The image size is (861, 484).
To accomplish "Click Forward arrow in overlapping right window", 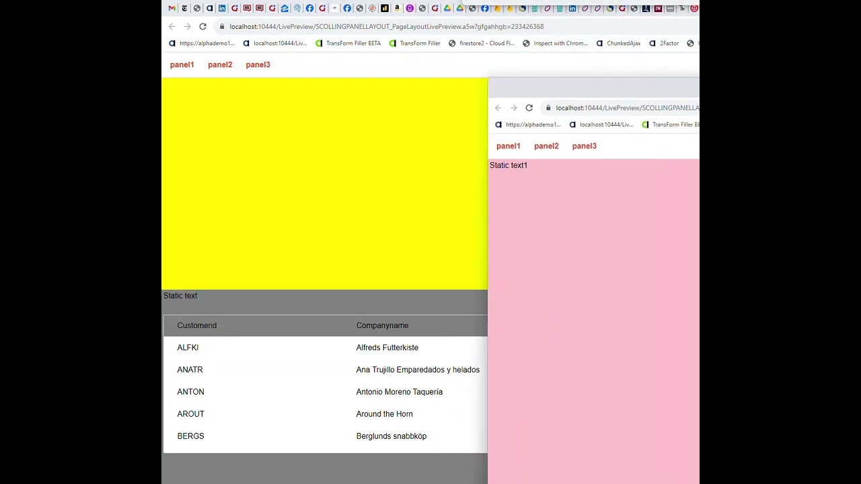I will tap(513, 108).
